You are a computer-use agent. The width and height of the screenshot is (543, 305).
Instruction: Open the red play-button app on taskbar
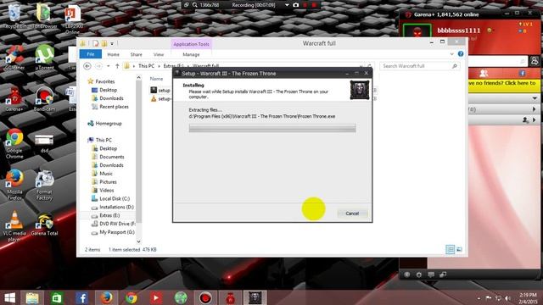click(x=156, y=297)
